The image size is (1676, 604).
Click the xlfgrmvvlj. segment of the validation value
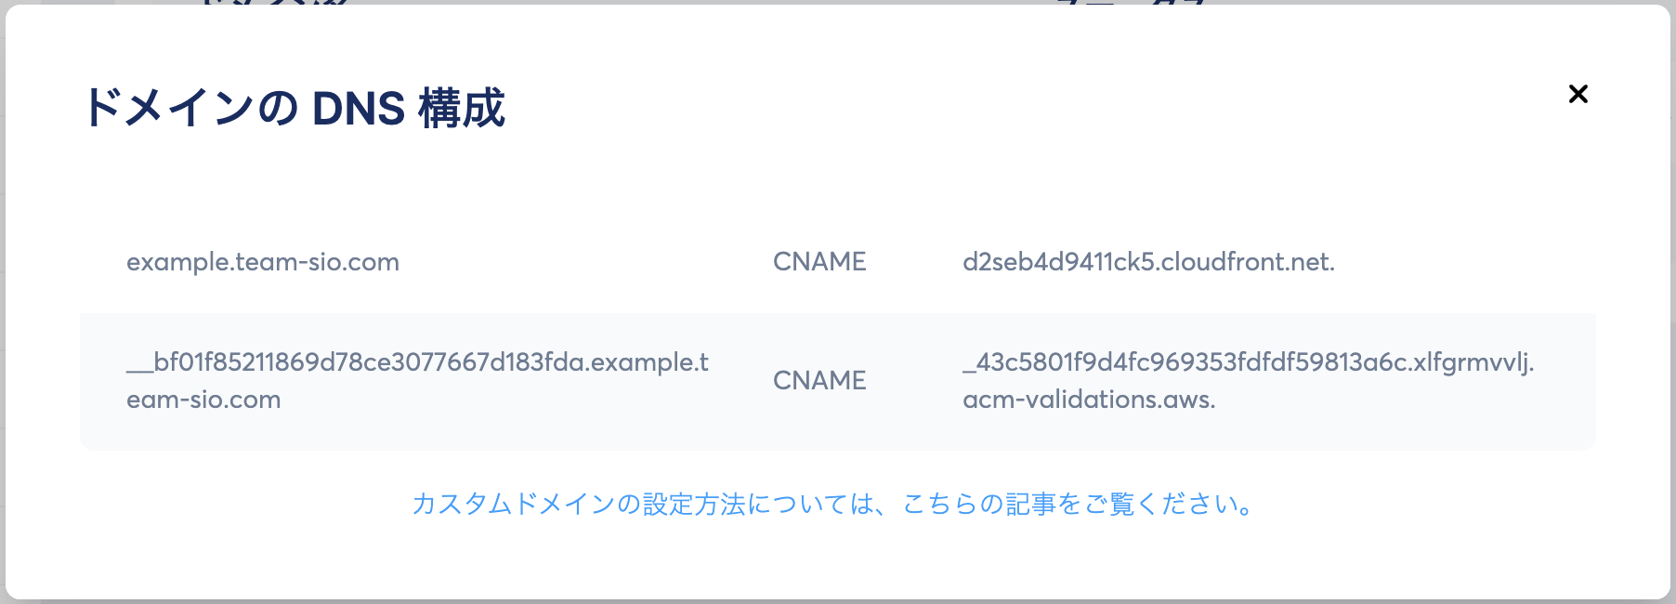click(1473, 362)
